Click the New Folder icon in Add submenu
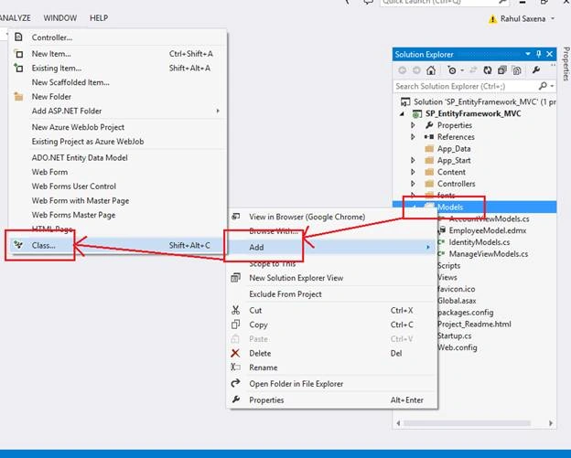This screenshot has height=458, width=571. [18, 97]
